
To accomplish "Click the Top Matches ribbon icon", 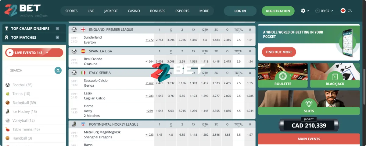I will pos(7,37).
